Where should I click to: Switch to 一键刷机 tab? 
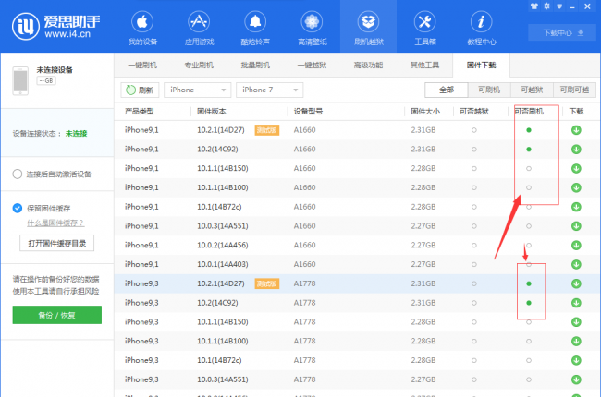point(142,65)
